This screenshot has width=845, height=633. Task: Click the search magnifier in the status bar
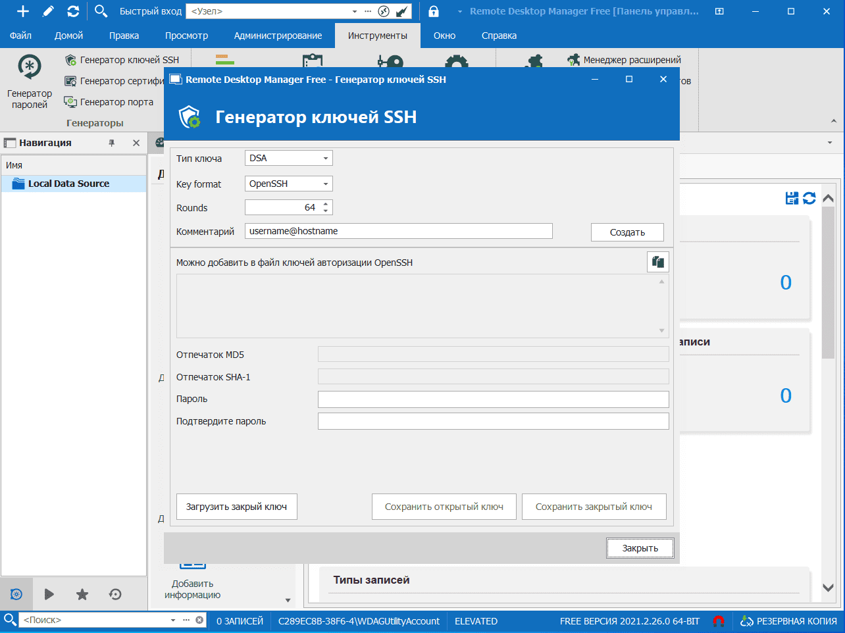click(x=10, y=620)
